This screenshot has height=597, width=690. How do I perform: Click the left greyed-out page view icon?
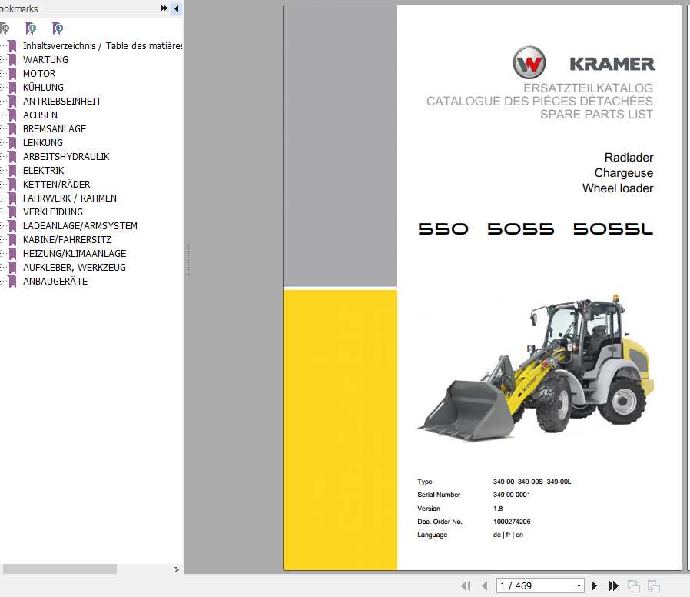click(634, 586)
